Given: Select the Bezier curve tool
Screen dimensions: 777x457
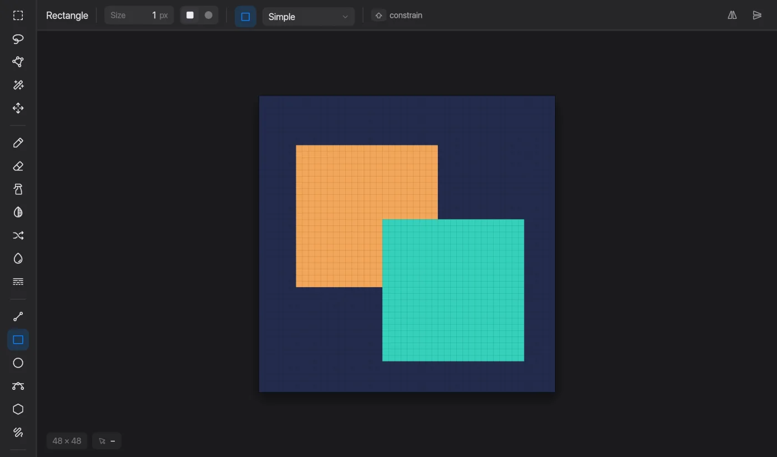Looking at the screenshot, I should (x=18, y=386).
